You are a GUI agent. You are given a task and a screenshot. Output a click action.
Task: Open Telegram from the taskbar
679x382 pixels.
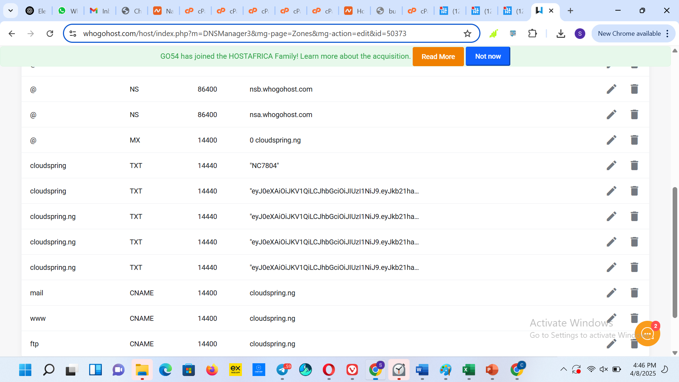pos(282,370)
